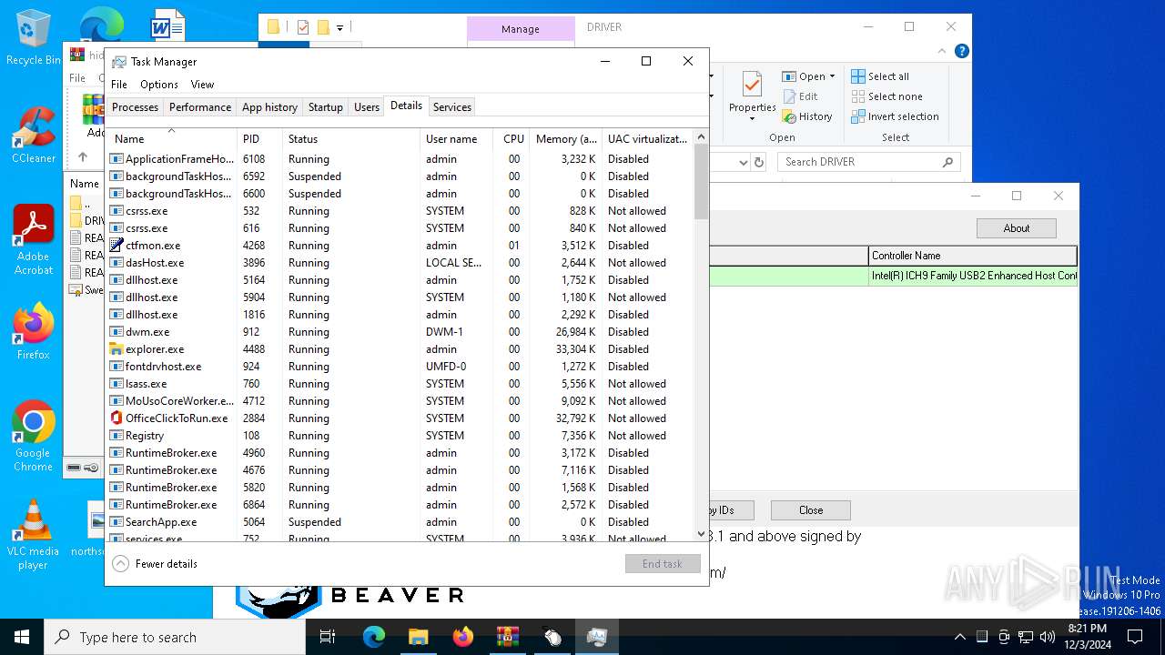The width and height of the screenshot is (1165, 655).
Task: Open Adobe Acrobat desktop shortcut
Action: [x=33, y=240]
